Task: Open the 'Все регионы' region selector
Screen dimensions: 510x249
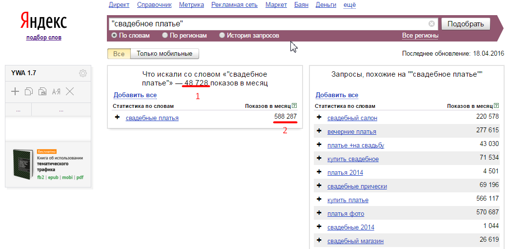Action: pos(420,36)
